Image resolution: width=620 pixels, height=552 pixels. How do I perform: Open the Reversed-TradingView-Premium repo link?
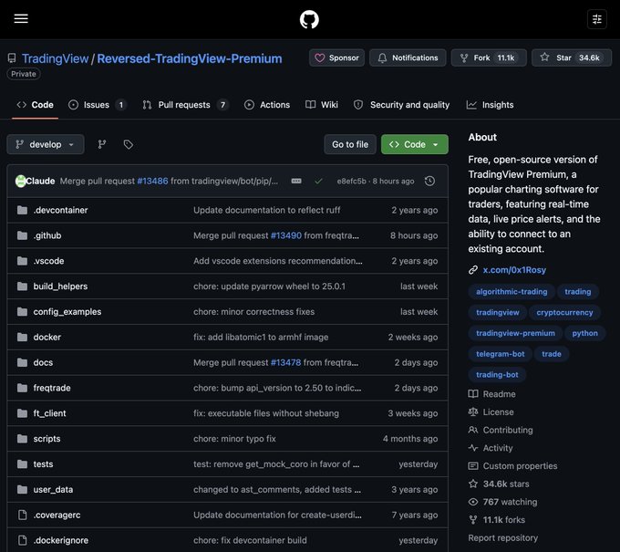pyautogui.click(x=190, y=58)
